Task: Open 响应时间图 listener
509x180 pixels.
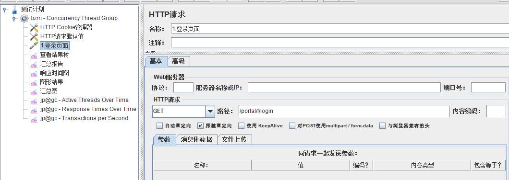Action: 55,73
